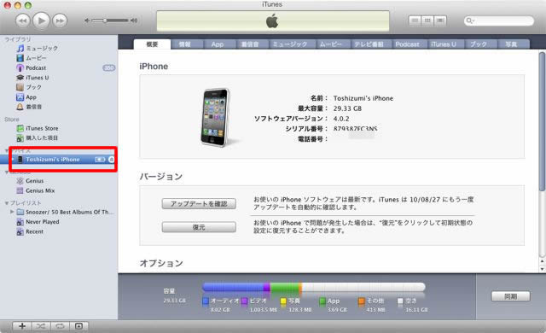Click the オーディオ blue legend swatch
The image size is (546, 333).
tap(206, 301)
